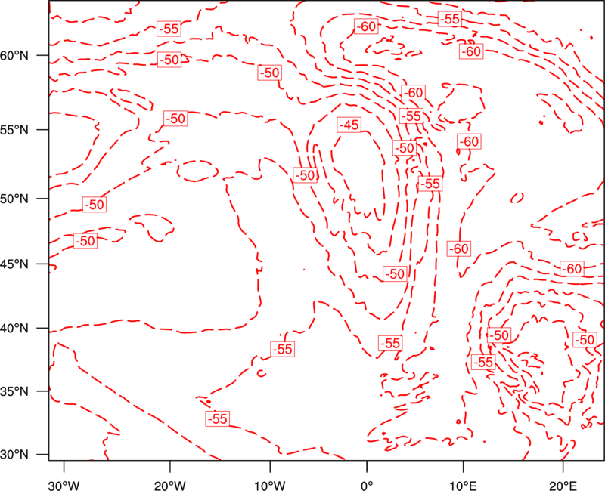Select the 45°N latitude axis label
This screenshot has width=605, height=491.
click(x=14, y=264)
